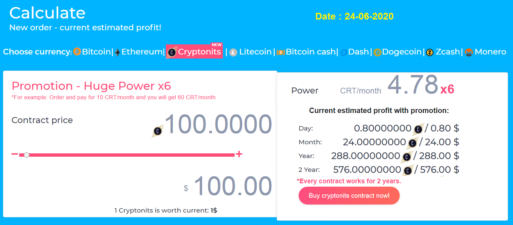Click Buy cryptonits contract now button
The image size is (513, 225).
(x=349, y=196)
